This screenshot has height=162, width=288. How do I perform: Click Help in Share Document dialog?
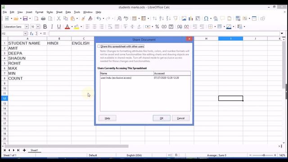click(x=108, y=118)
